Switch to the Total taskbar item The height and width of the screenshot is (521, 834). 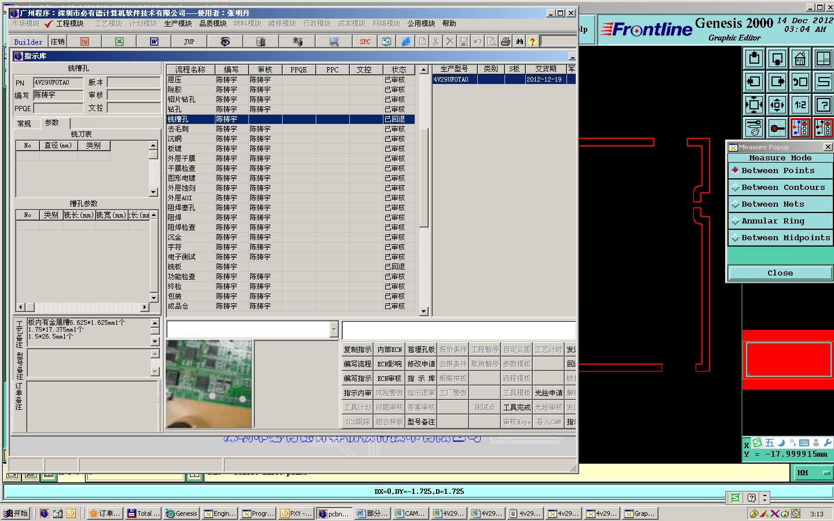pos(144,513)
